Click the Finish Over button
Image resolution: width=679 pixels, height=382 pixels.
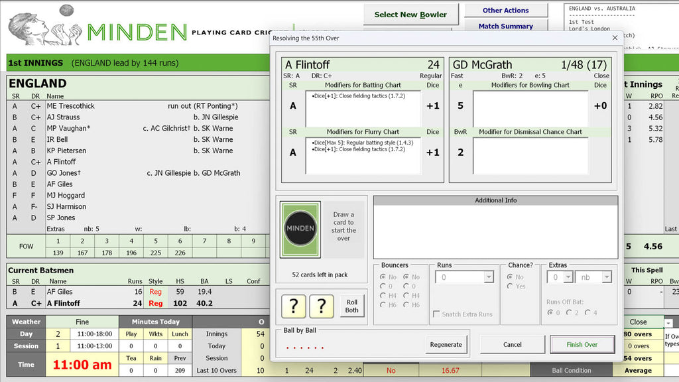coord(582,344)
